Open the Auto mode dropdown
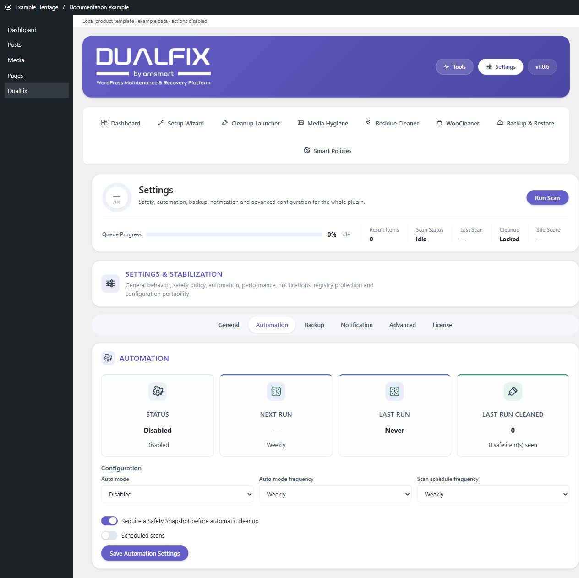Image resolution: width=579 pixels, height=578 pixels. pyautogui.click(x=177, y=494)
